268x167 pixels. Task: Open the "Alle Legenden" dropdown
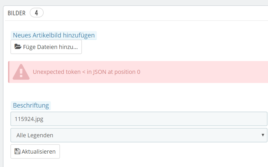tap(139, 135)
